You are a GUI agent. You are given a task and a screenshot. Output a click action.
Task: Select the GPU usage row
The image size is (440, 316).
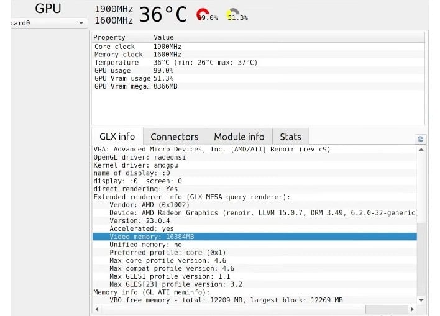[x=258, y=70]
